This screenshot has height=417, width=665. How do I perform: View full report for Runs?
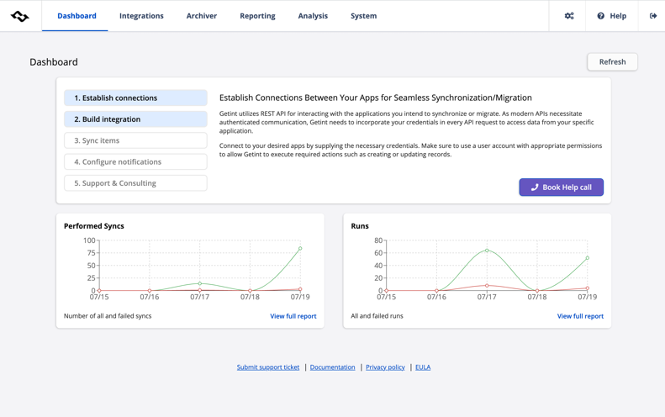pyautogui.click(x=580, y=316)
